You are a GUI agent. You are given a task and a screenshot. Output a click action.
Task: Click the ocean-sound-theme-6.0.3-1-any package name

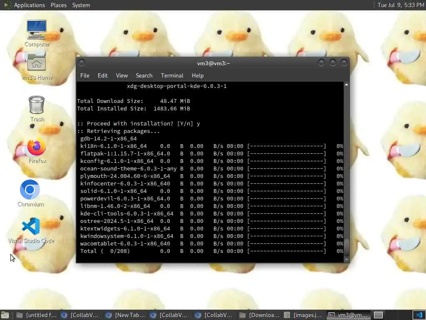click(128, 169)
